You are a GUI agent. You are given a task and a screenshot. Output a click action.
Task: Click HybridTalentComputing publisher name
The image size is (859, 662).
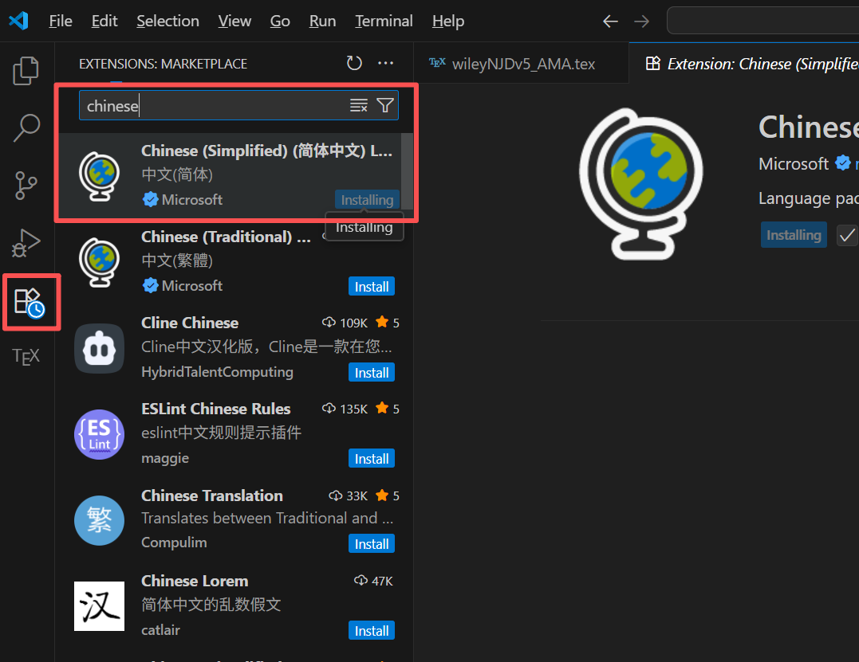tap(217, 372)
